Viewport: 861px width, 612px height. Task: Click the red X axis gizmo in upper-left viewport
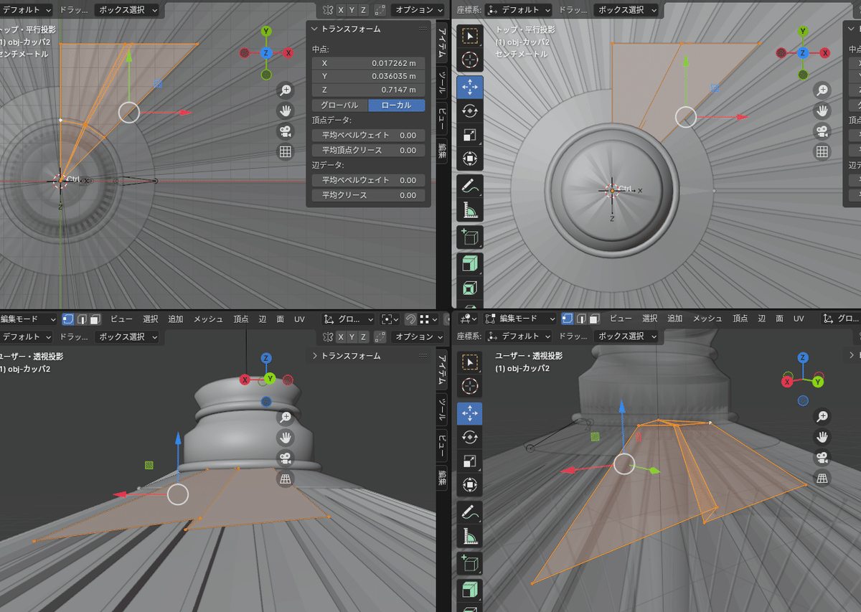pyautogui.click(x=288, y=53)
